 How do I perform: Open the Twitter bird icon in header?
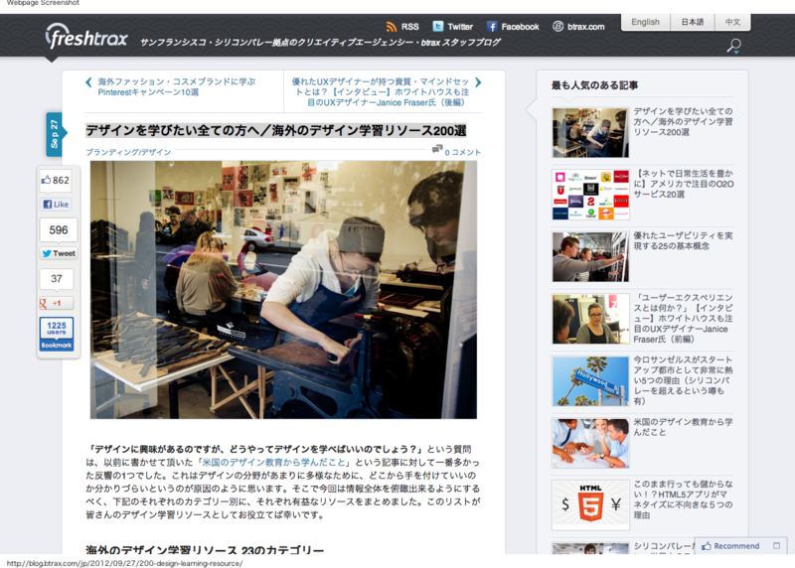tap(438, 27)
